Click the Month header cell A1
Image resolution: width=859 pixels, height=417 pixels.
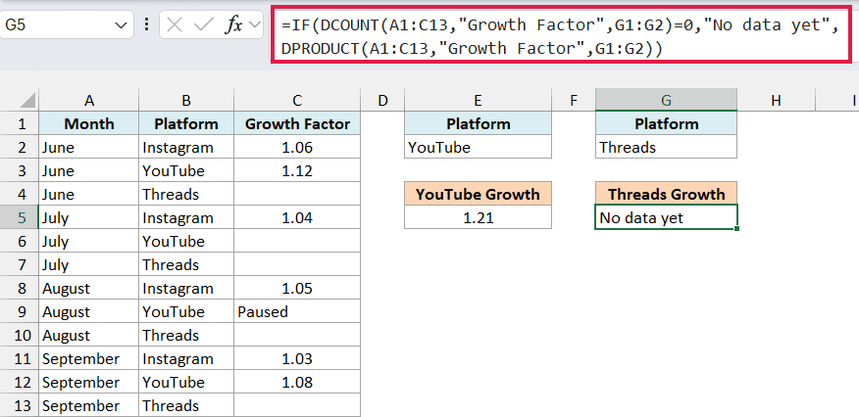coord(89,124)
